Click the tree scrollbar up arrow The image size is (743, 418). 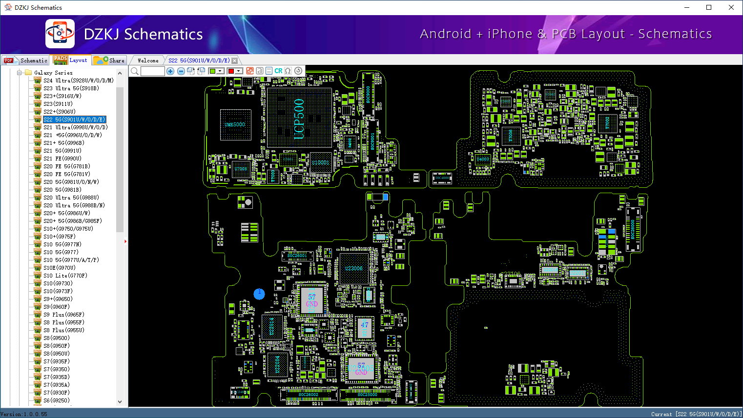pos(120,73)
